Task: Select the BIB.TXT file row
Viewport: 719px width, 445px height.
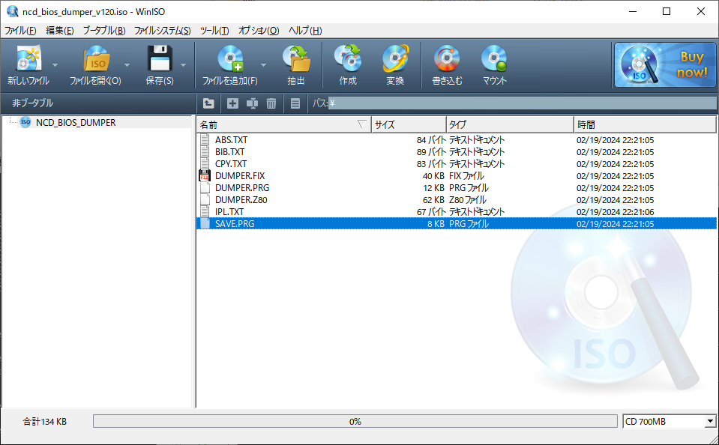Action: [457, 151]
